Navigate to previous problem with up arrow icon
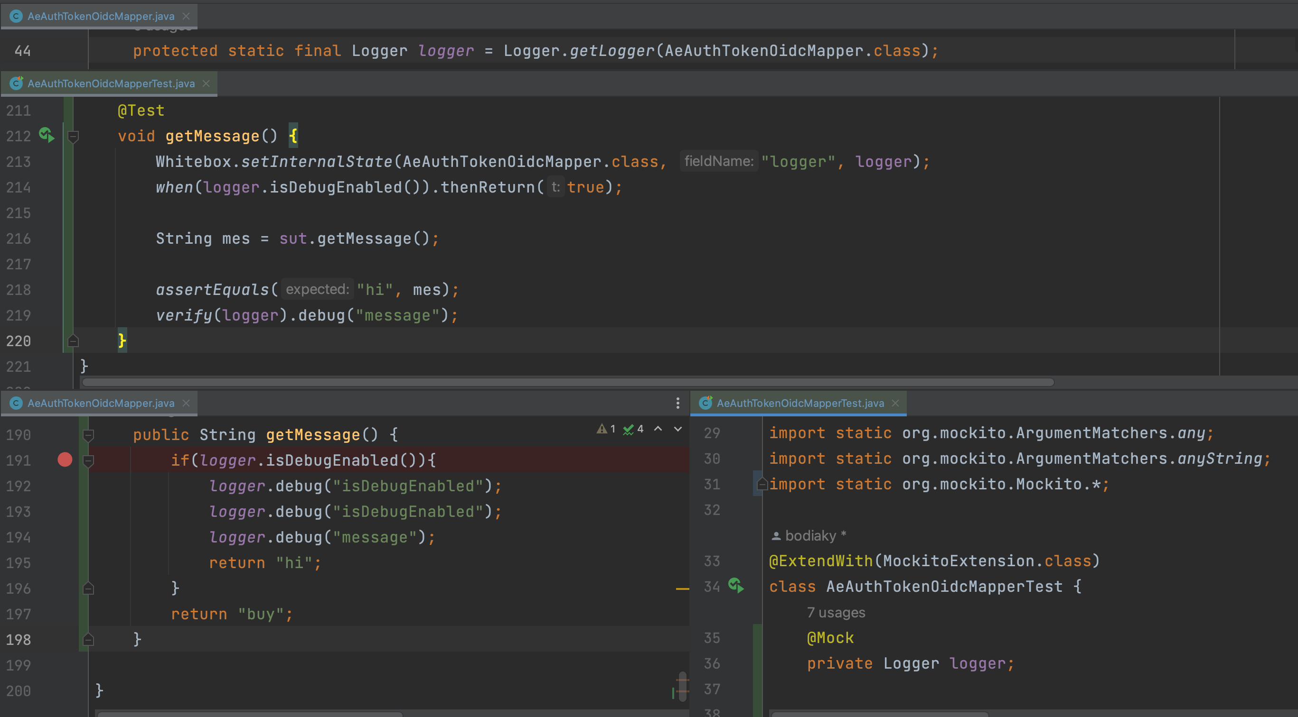This screenshot has height=717, width=1298. (657, 429)
